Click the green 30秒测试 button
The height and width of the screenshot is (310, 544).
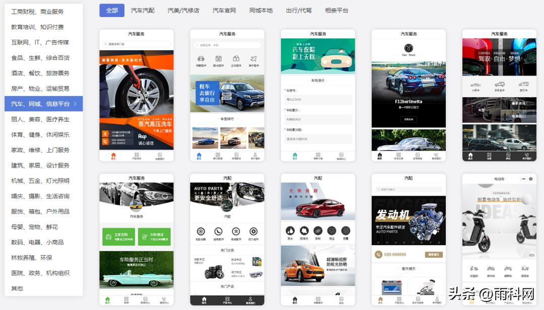tap(155, 237)
